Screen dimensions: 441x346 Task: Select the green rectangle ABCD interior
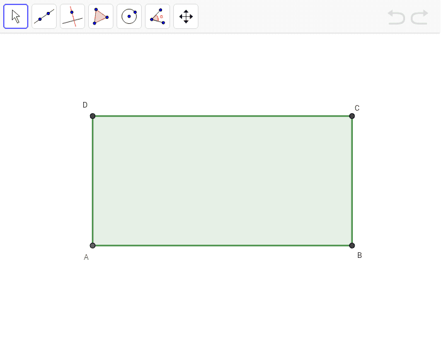pos(222,181)
